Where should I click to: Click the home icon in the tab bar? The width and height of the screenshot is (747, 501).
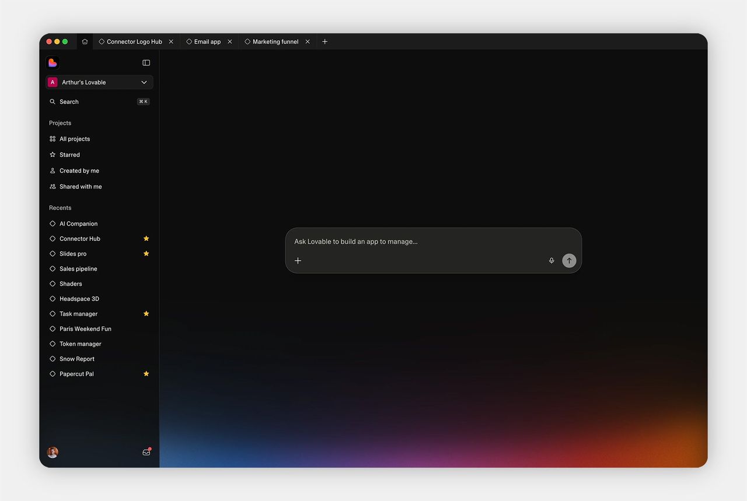[84, 41]
